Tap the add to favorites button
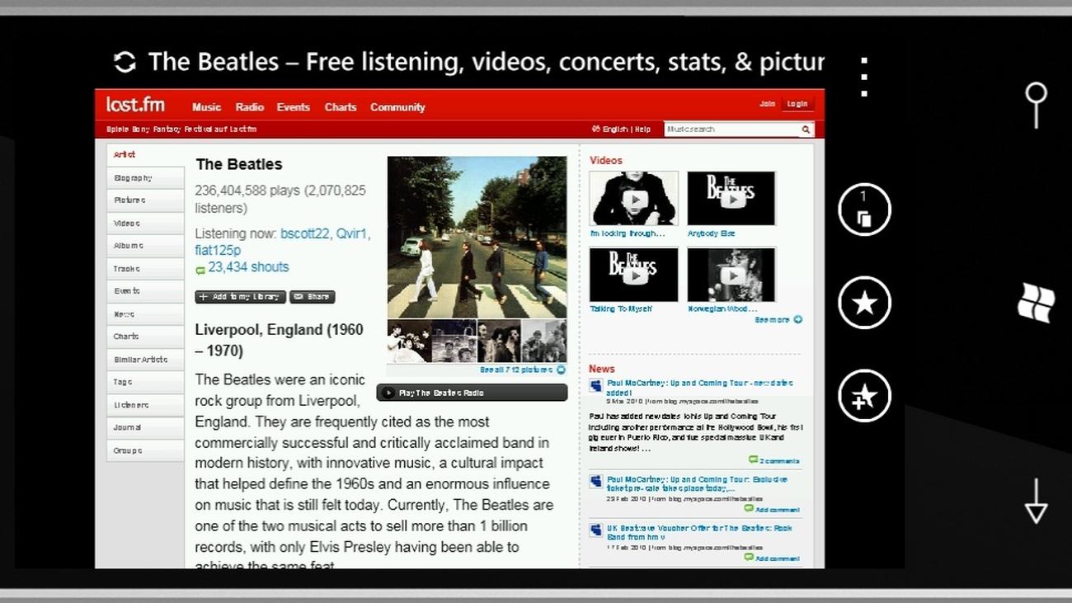 point(864,396)
